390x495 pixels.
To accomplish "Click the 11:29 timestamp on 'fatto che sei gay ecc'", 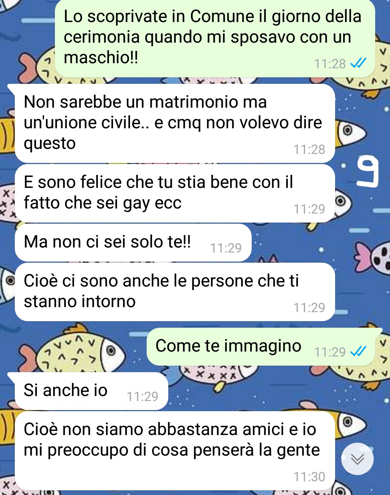I will [309, 209].
